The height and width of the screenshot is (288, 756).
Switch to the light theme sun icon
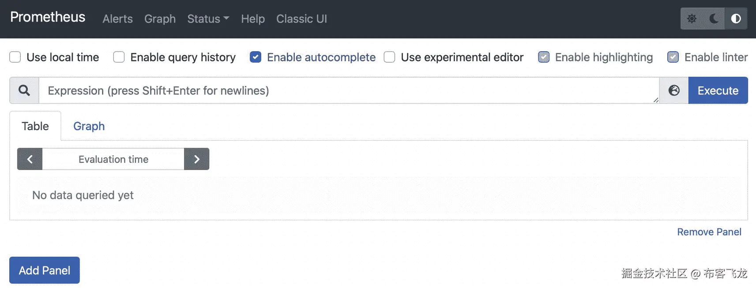pyautogui.click(x=692, y=19)
